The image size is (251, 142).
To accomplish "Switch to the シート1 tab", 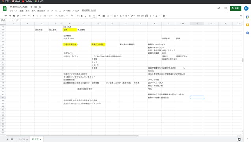I will [x=23, y=140].
